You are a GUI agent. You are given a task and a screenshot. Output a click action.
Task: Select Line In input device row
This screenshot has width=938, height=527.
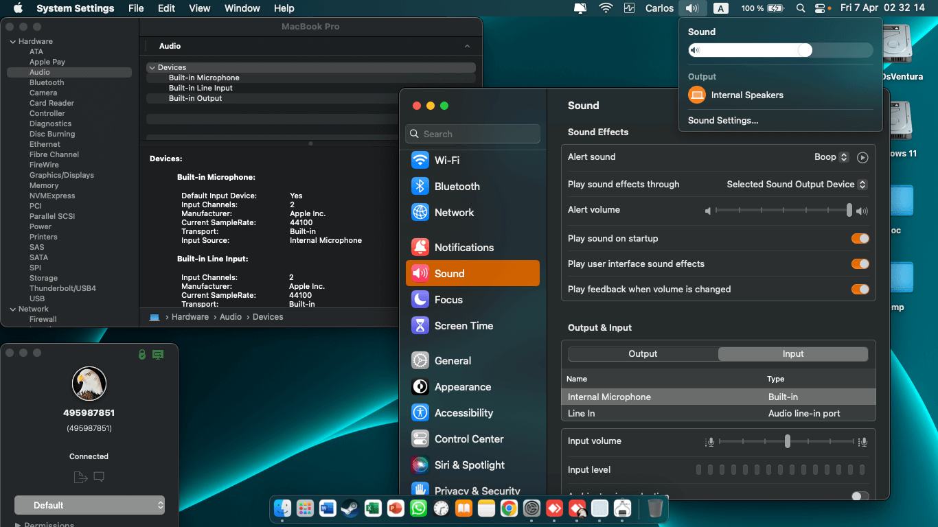[718, 413]
